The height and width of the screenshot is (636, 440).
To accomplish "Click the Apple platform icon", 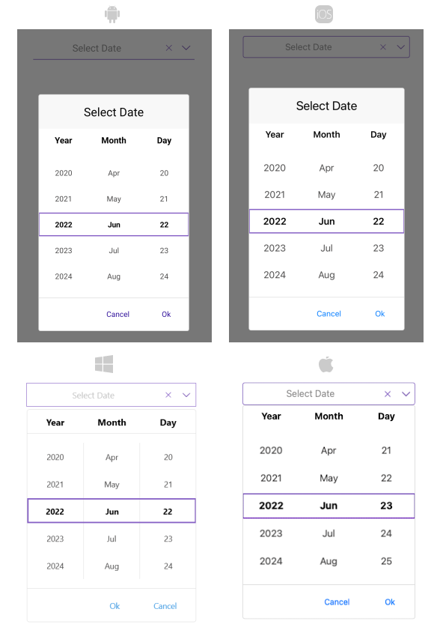I will pos(327,364).
